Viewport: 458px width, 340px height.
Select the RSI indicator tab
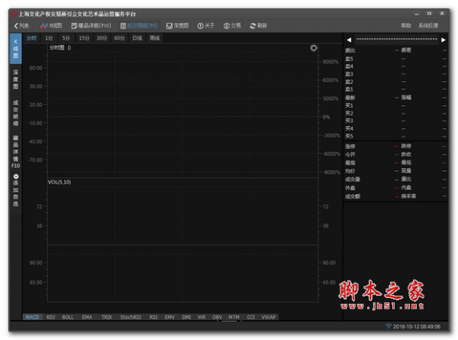(153, 317)
